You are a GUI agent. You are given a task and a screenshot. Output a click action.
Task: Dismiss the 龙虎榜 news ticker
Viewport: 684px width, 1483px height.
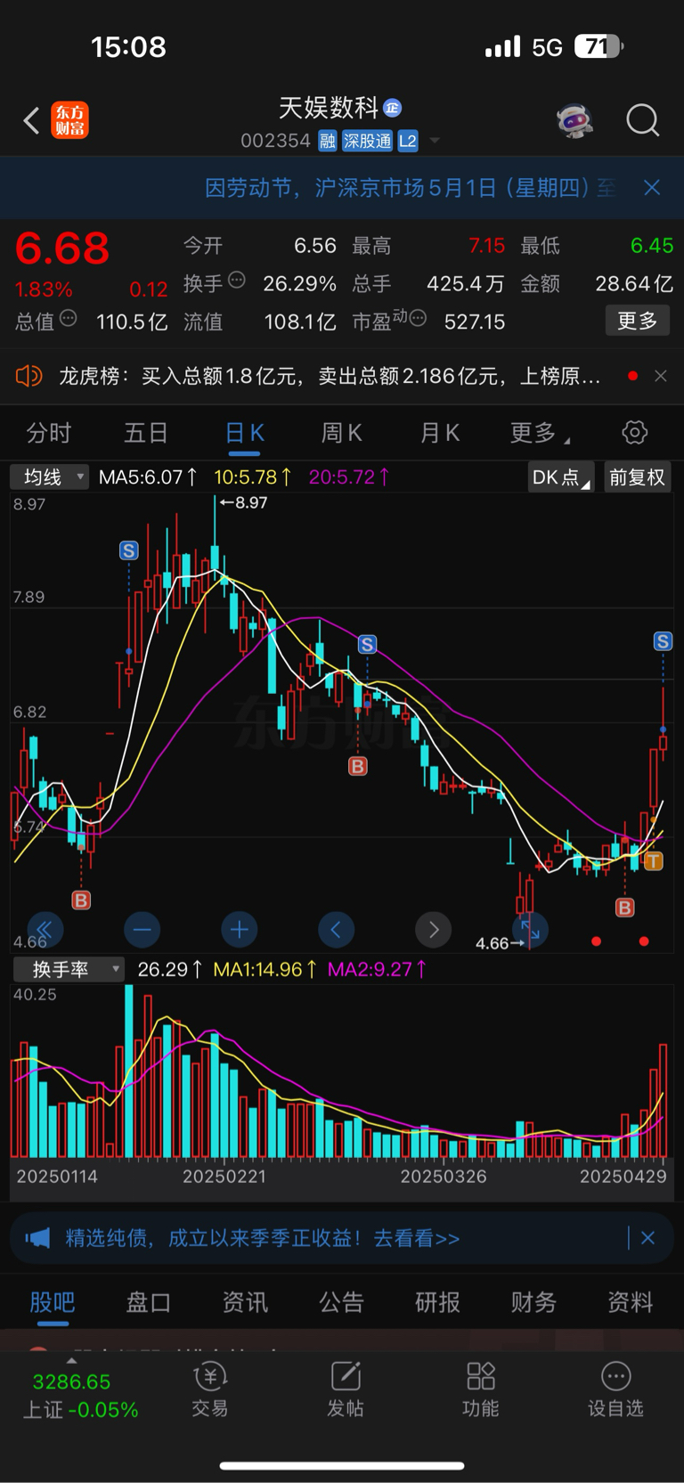pyautogui.click(x=661, y=376)
